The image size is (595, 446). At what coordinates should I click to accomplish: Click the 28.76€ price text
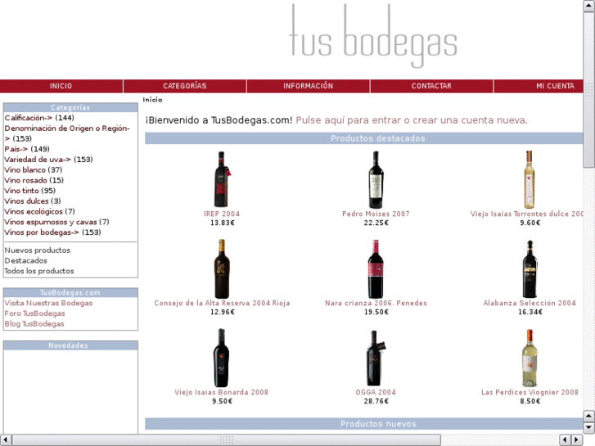[376, 401]
